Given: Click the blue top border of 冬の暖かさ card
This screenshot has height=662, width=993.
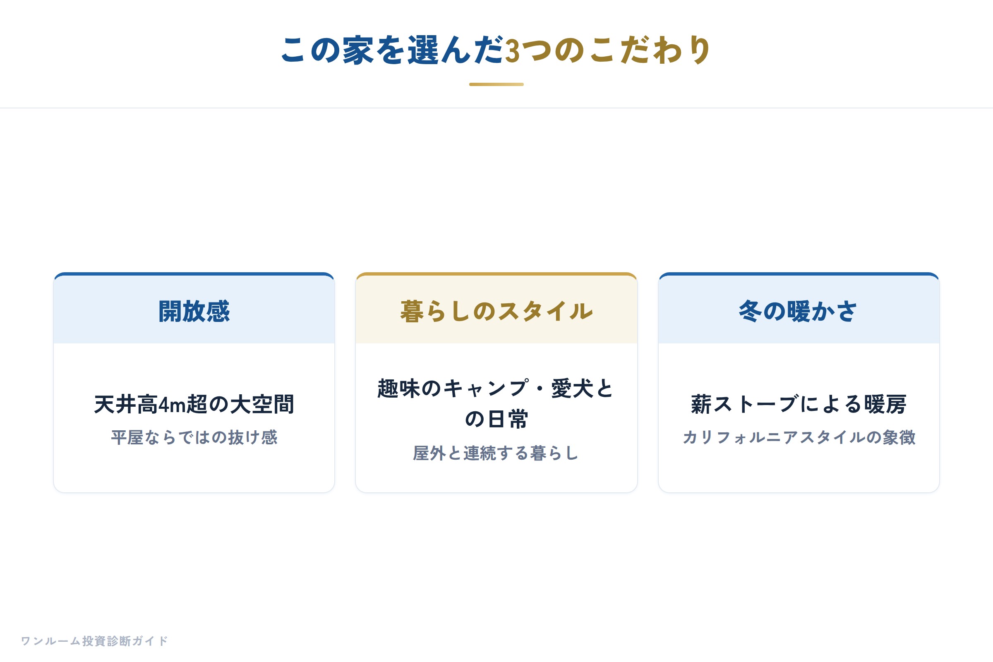Looking at the screenshot, I should (x=799, y=274).
